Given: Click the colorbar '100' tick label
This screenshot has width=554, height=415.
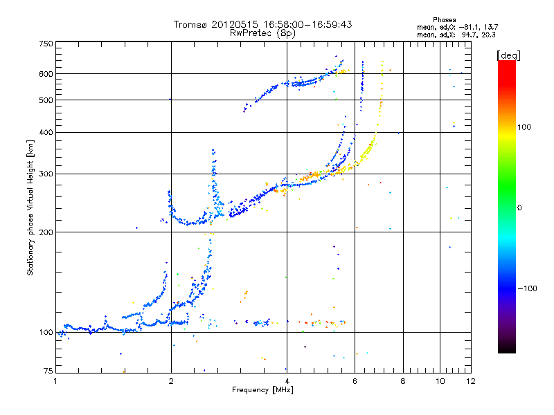Looking at the screenshot, I should point(524,127).
